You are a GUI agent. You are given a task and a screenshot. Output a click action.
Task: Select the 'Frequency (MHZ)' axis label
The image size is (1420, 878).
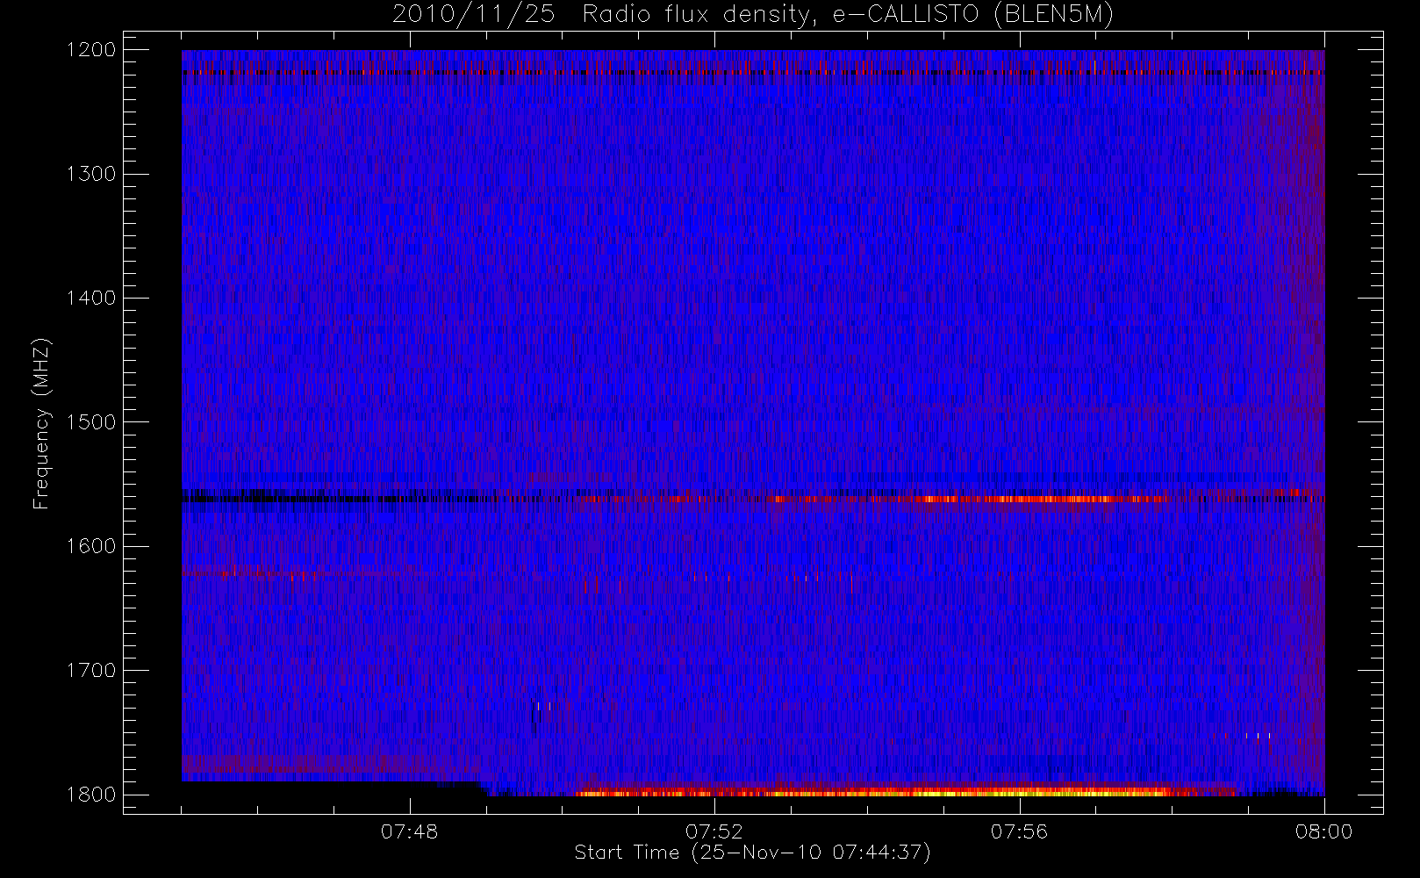(41, 423)
